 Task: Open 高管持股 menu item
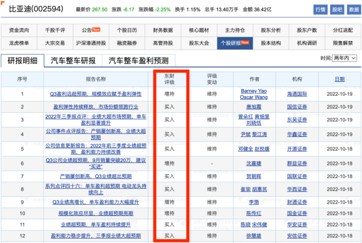(163, 43)
